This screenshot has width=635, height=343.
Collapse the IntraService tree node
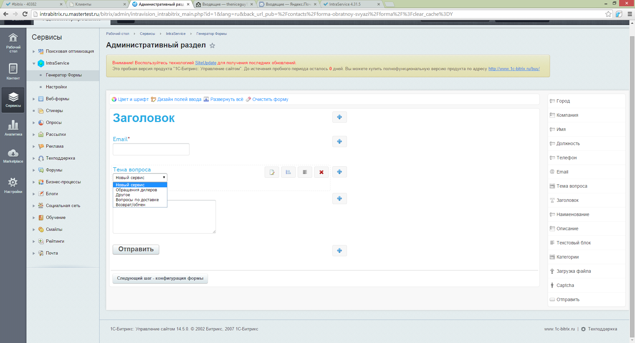point(34,63)
